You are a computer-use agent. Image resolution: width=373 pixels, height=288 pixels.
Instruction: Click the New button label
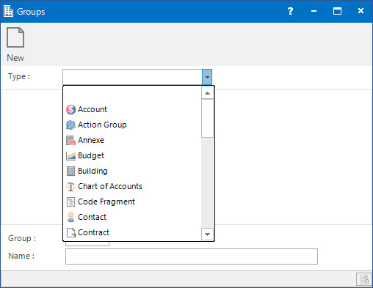15,58
